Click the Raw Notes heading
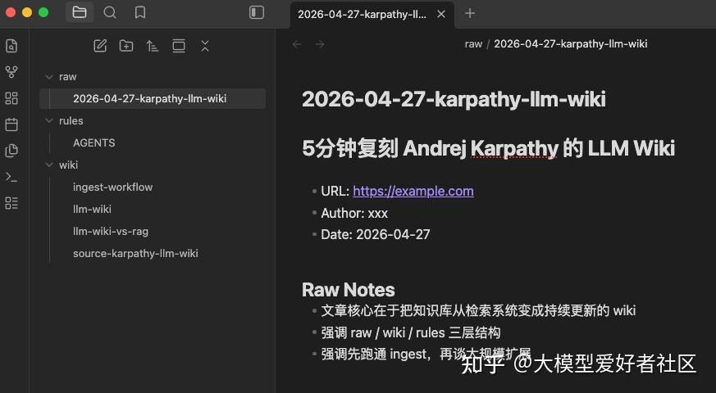716x393 pixels. click(x=349, y=290)
